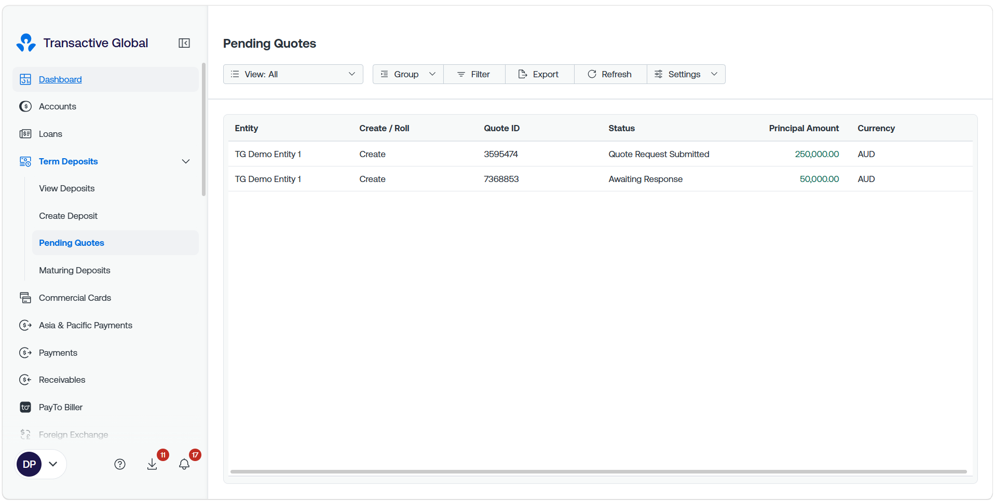The width and height of the screenshot is (994, 501).
Task: Click the sidebar vertical scrollbar
Action: (x=204, y=130)
